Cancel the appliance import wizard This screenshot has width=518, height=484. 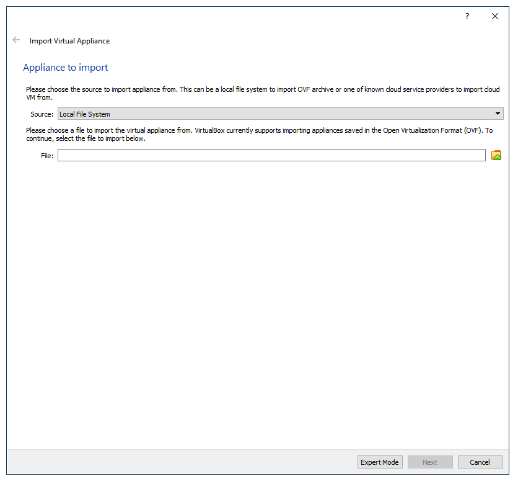pos(480,462)
